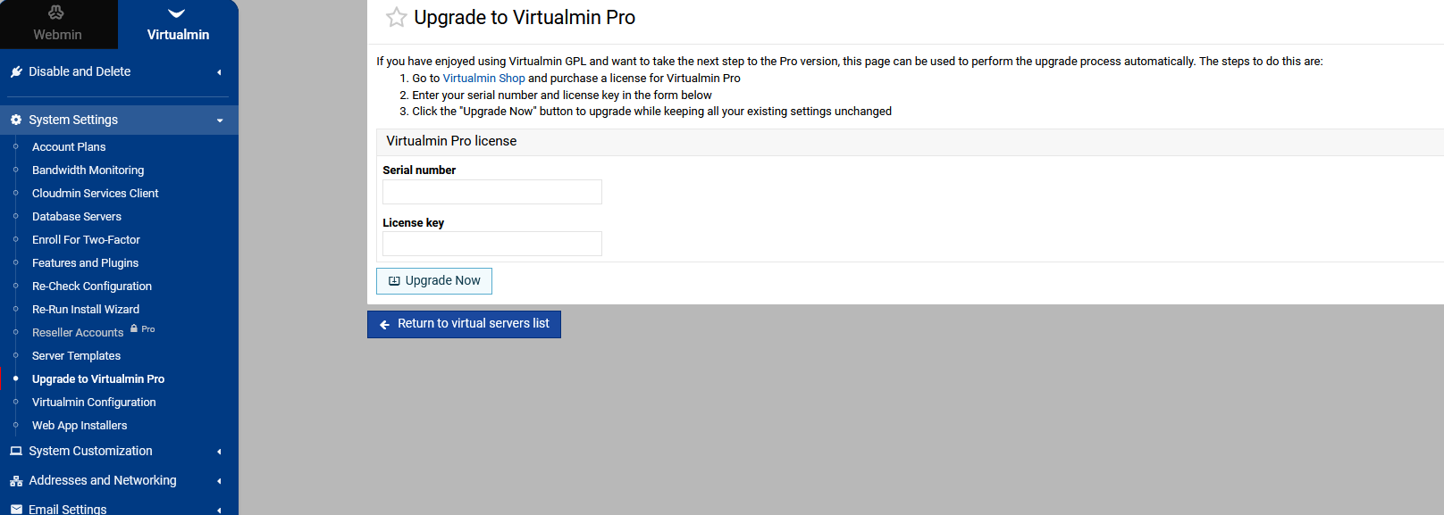Open Web App Installers
Screen dimensions: 1444x515
click(80, 425)
